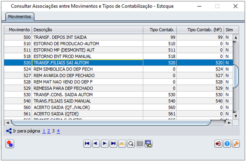Jump to last record navigation button
The width and height of the screenshot is (246, 161).
114,144
